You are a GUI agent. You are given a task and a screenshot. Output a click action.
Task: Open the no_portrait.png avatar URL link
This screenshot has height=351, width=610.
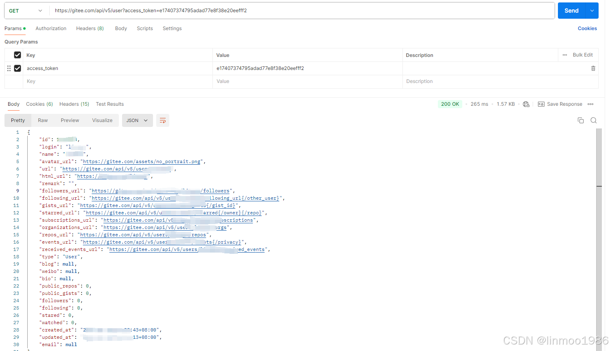142,161
